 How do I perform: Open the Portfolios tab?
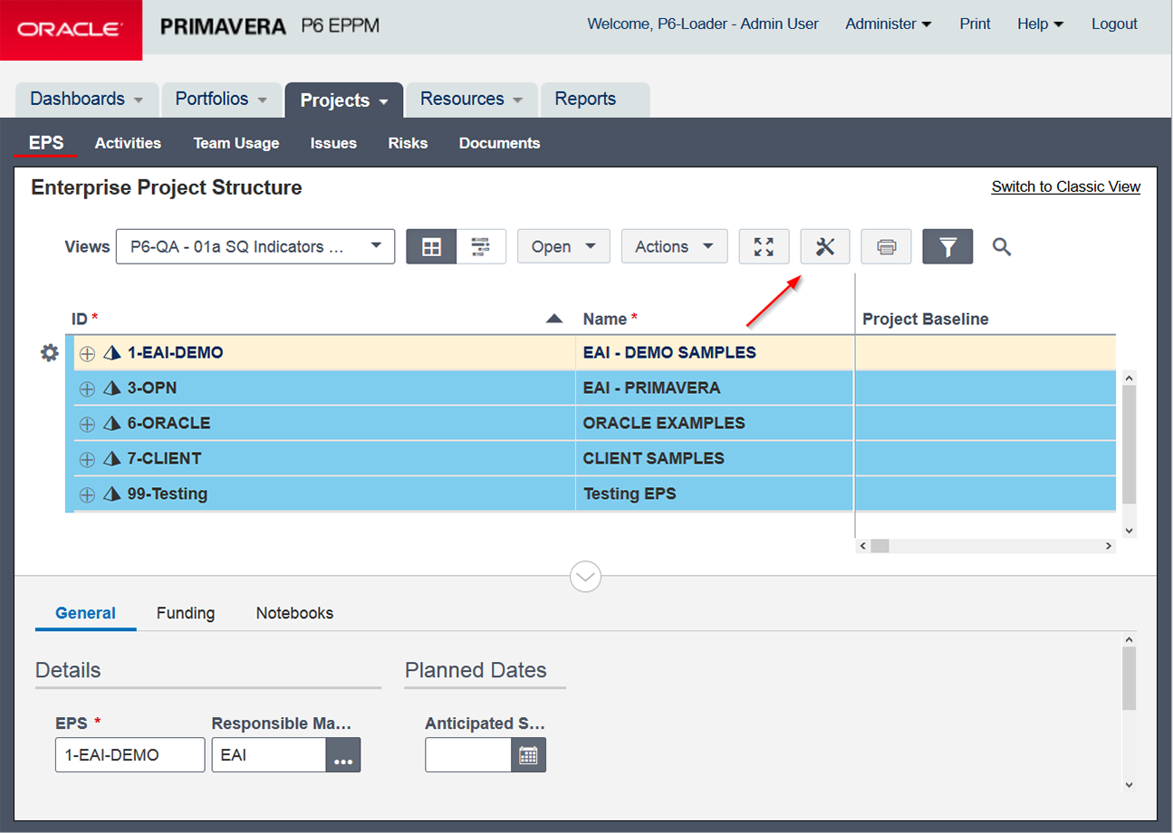[x=222, y=100]
